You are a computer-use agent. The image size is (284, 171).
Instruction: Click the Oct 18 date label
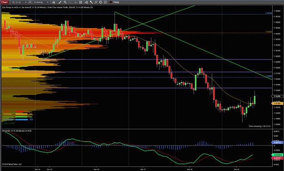tap(190, 169)
